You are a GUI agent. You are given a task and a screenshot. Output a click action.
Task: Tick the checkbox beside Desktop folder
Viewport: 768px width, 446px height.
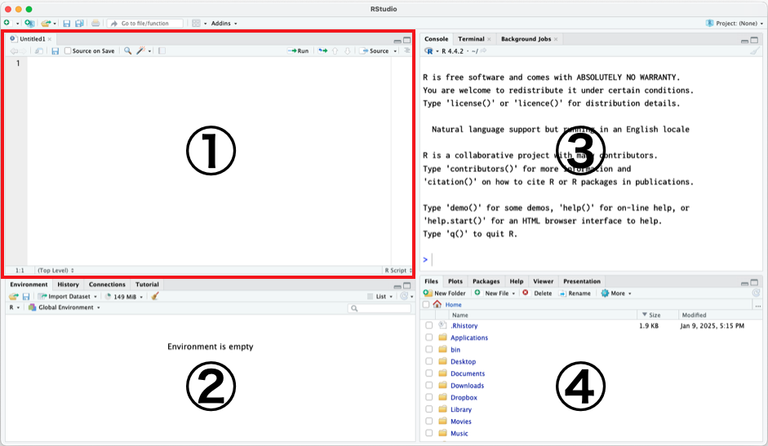click(x=429, y=361)
